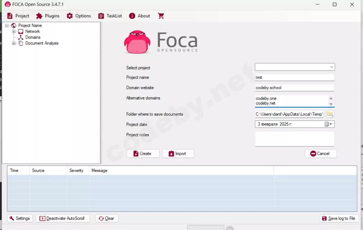Click the Import button
This screenshot has height=230, width=363.
(x=178, y=154)
